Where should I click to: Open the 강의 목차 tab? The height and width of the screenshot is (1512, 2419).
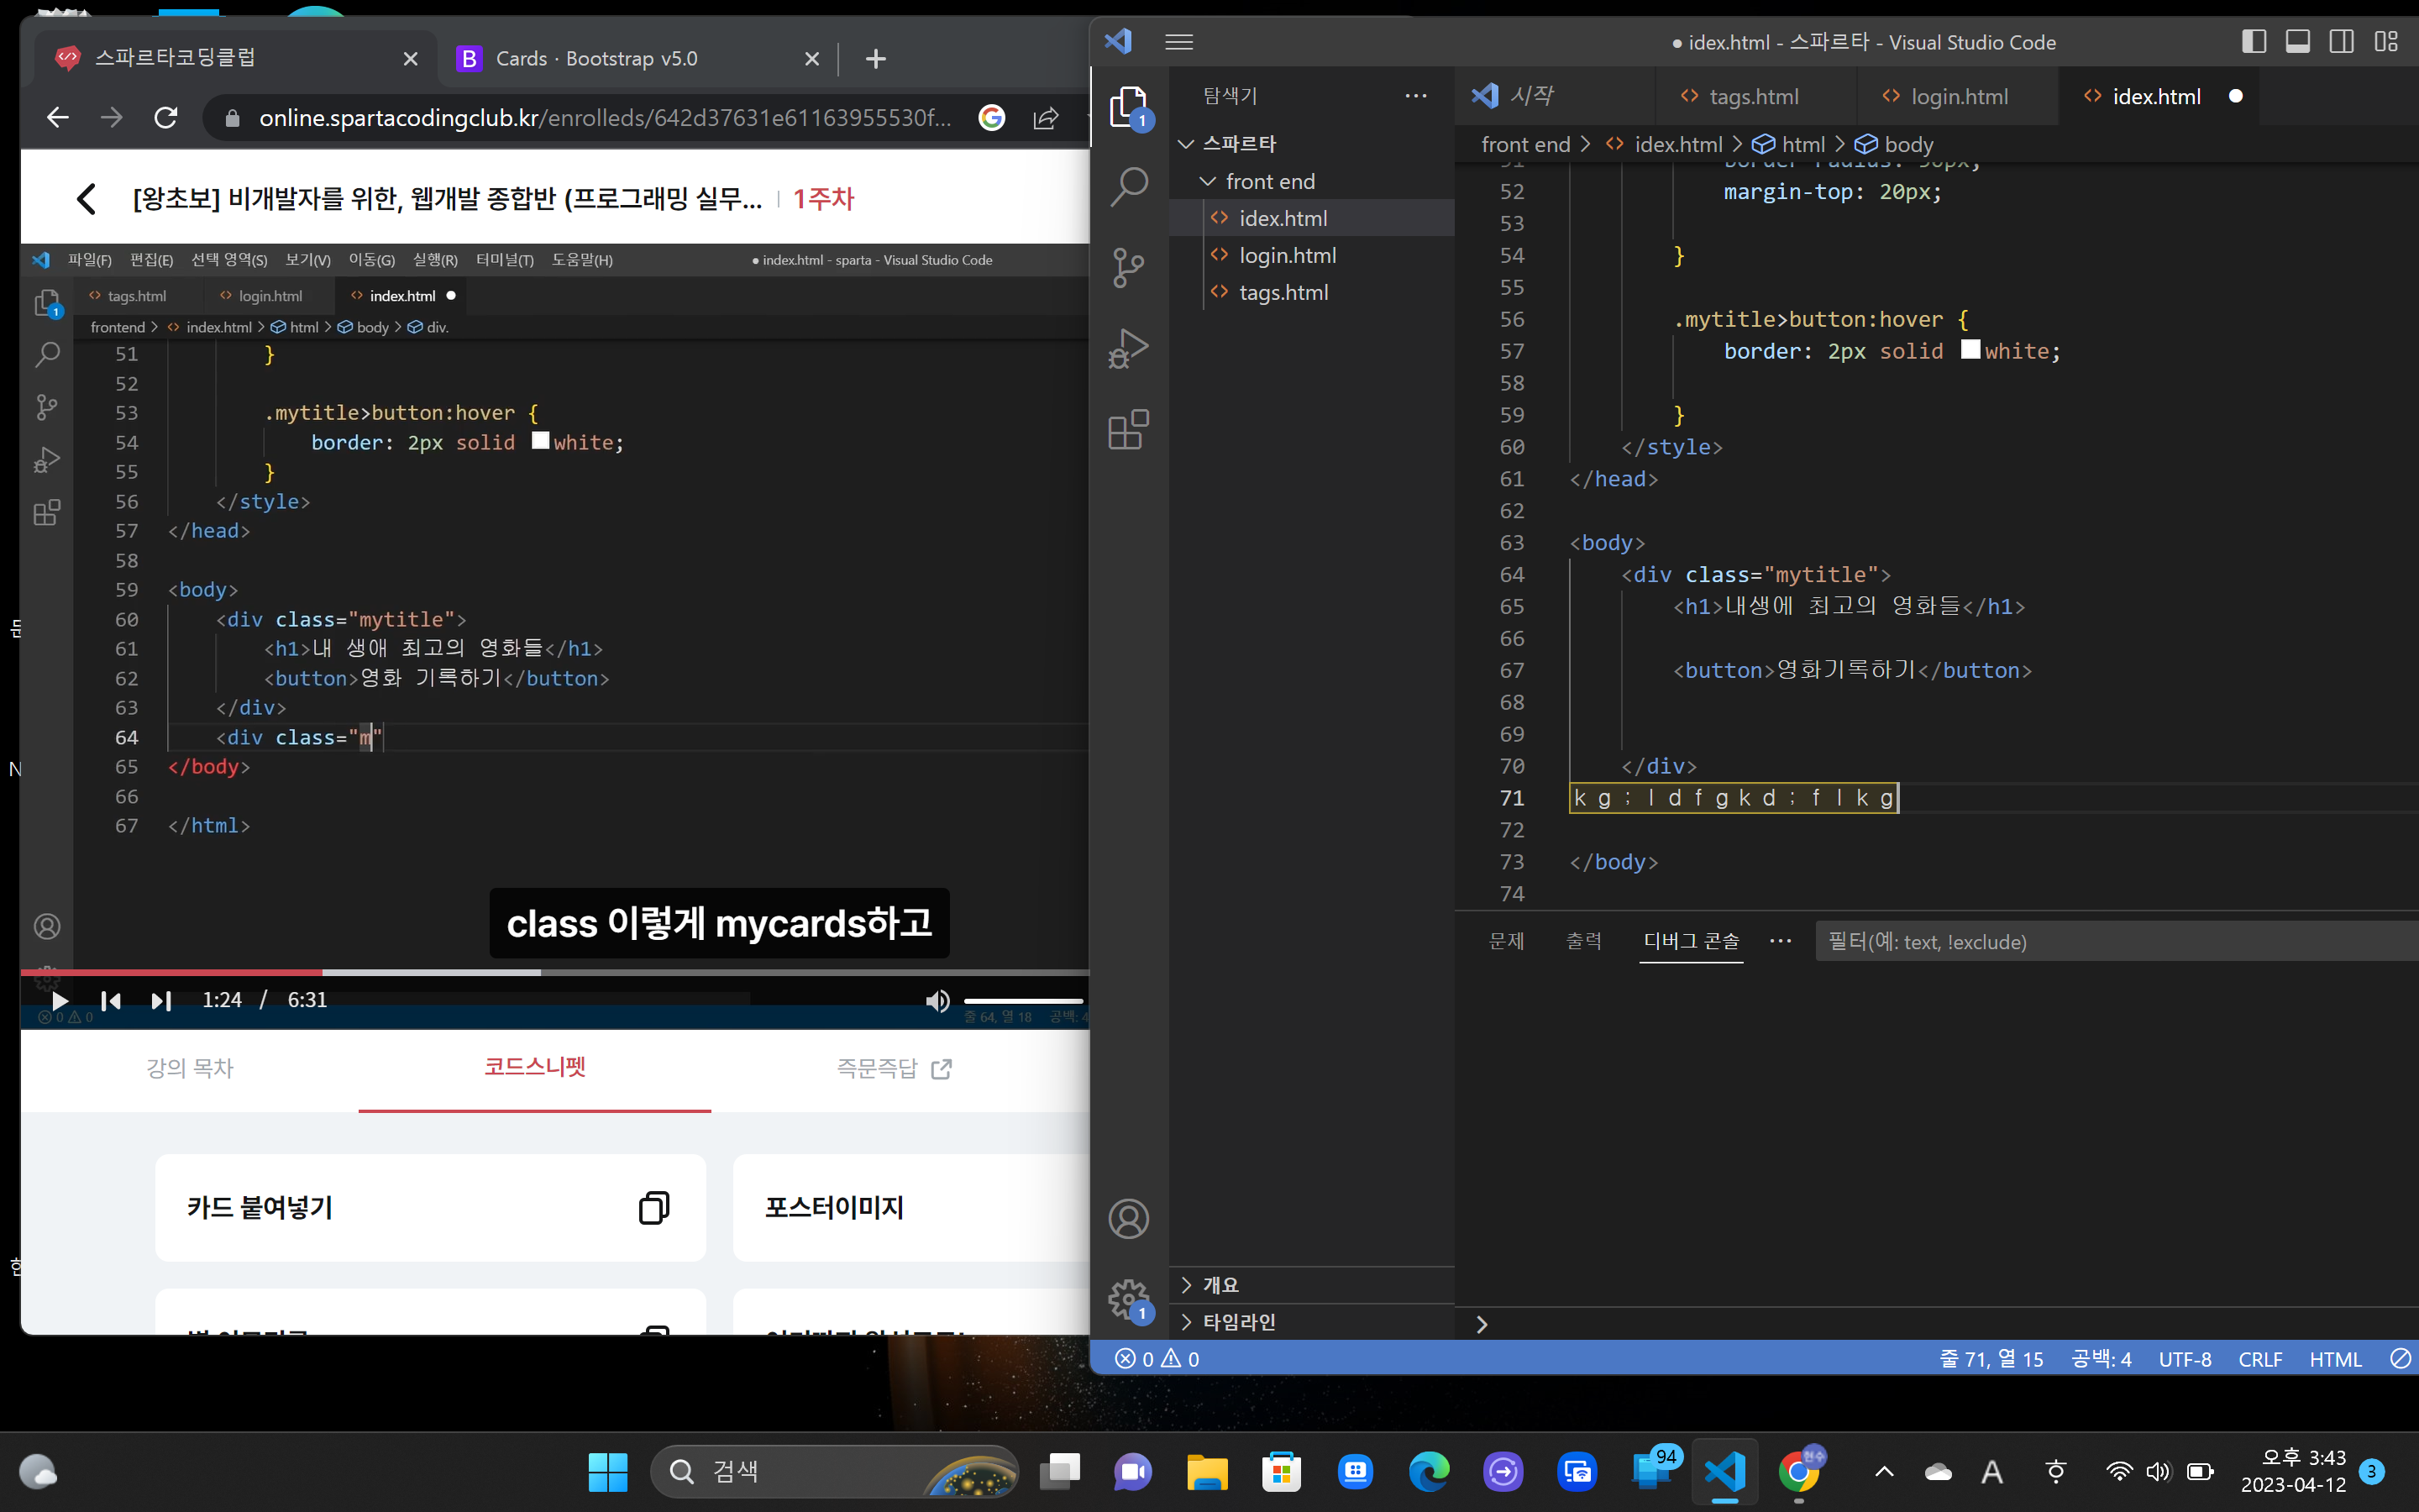(x=190, y=1068)
